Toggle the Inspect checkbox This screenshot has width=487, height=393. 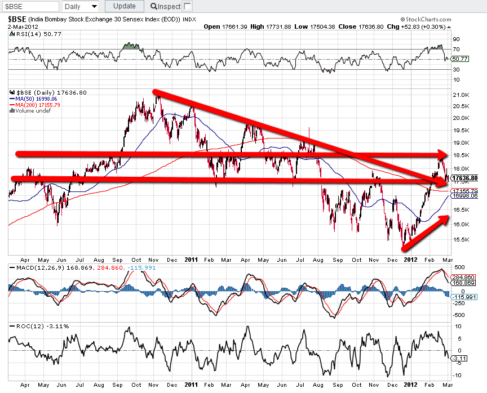tap(188, 6)
